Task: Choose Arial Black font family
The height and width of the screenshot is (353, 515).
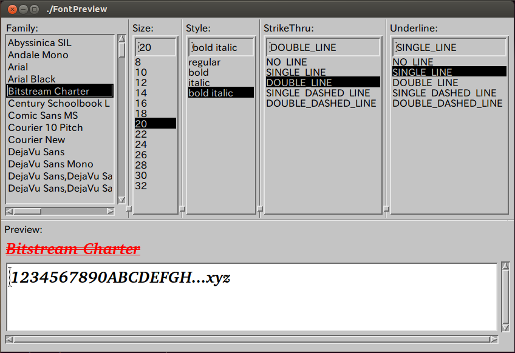Action: pyautogui.click(x=60, y=79)
